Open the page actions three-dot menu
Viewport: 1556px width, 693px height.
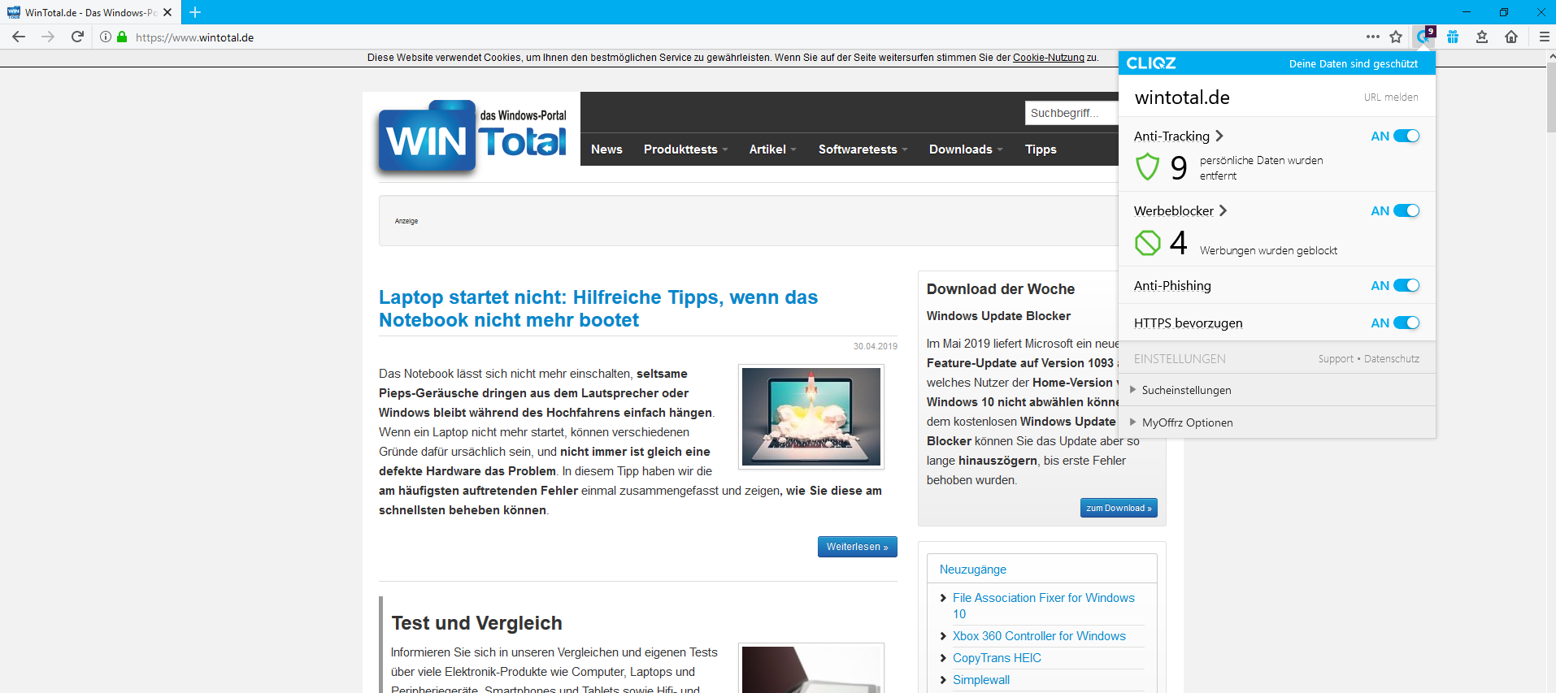(x=1373, y=37)
